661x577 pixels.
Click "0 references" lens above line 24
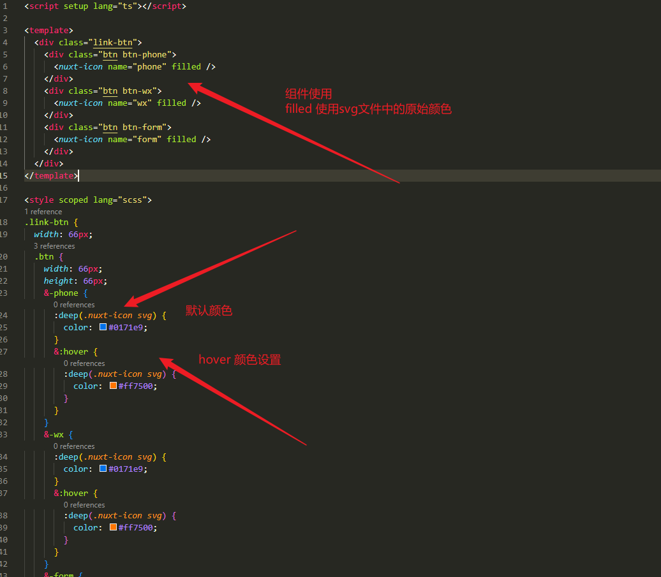pos(74,305)
